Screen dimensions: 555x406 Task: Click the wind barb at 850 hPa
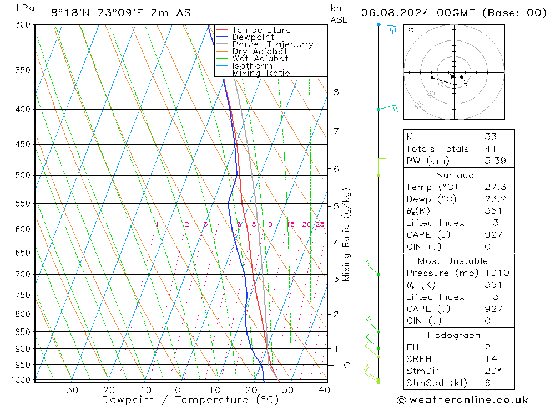pyautogui.click(x=373, y=323)
